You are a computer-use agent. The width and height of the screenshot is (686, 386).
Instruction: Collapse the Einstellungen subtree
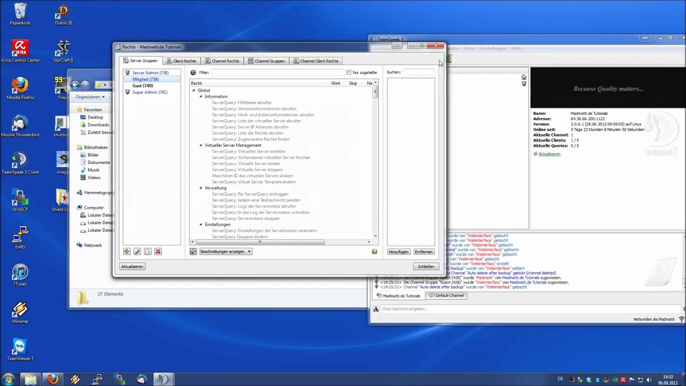[201, 225]
